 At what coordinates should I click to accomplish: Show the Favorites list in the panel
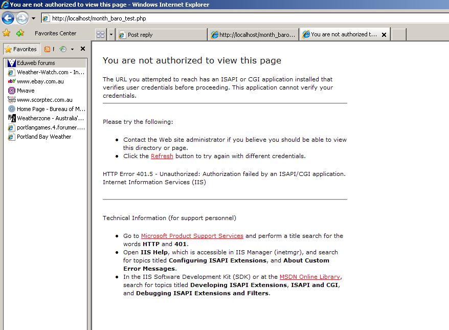coord(22,49)
